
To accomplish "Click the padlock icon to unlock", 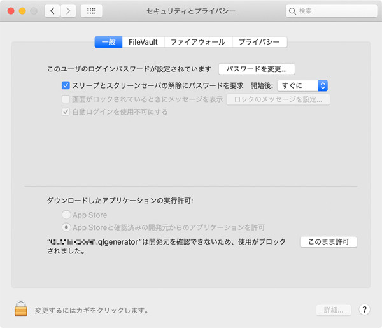I will pyautogui.click(x=21, y=308).
